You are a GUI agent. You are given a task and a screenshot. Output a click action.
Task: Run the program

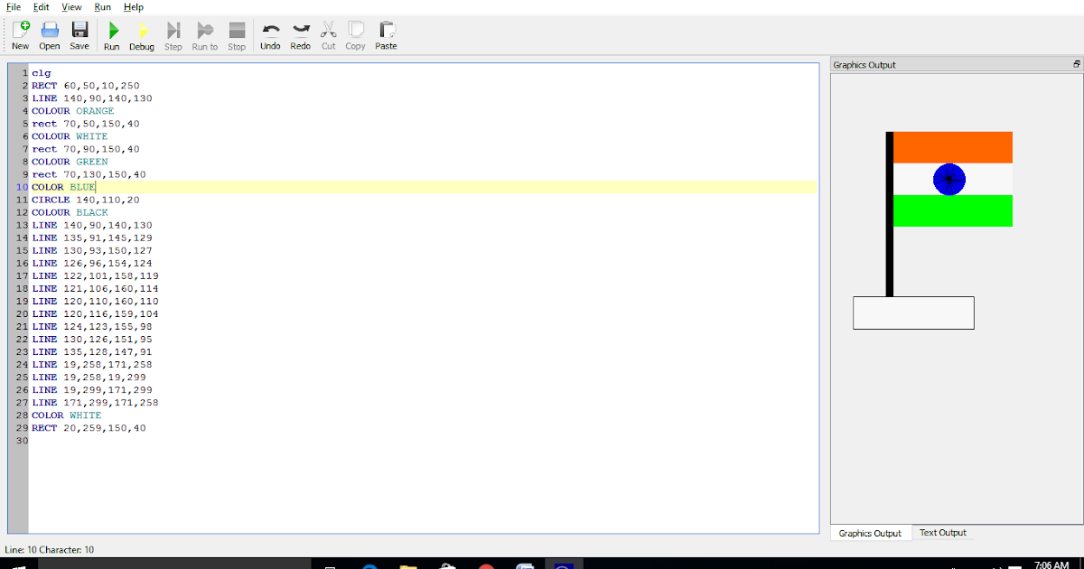[111, 34]
